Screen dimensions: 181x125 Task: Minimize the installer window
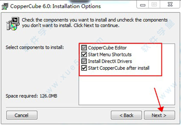pos(143,4)
